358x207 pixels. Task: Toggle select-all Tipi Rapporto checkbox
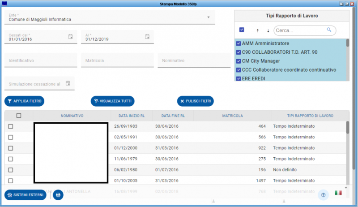[242, 30]
